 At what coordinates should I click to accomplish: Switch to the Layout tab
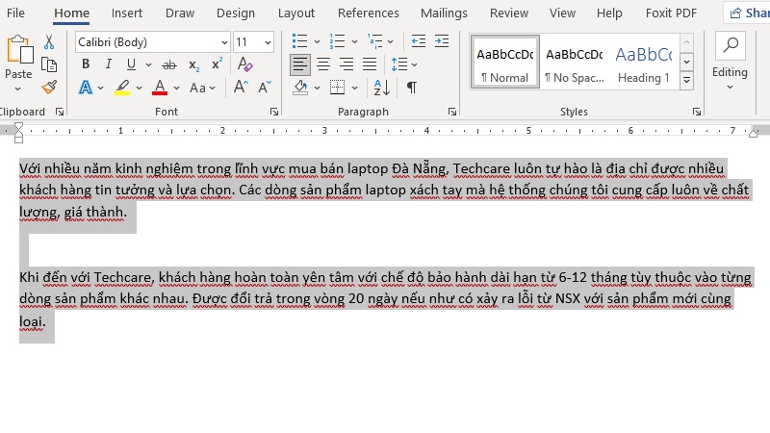point(296,13)
